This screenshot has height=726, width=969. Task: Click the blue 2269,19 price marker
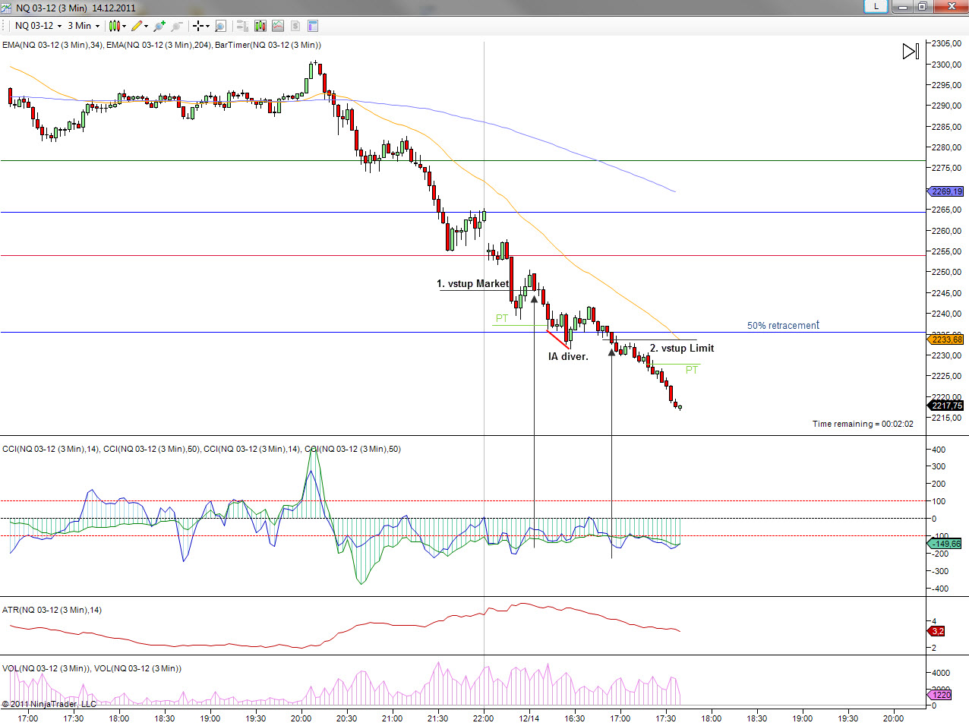click(946, 191)
